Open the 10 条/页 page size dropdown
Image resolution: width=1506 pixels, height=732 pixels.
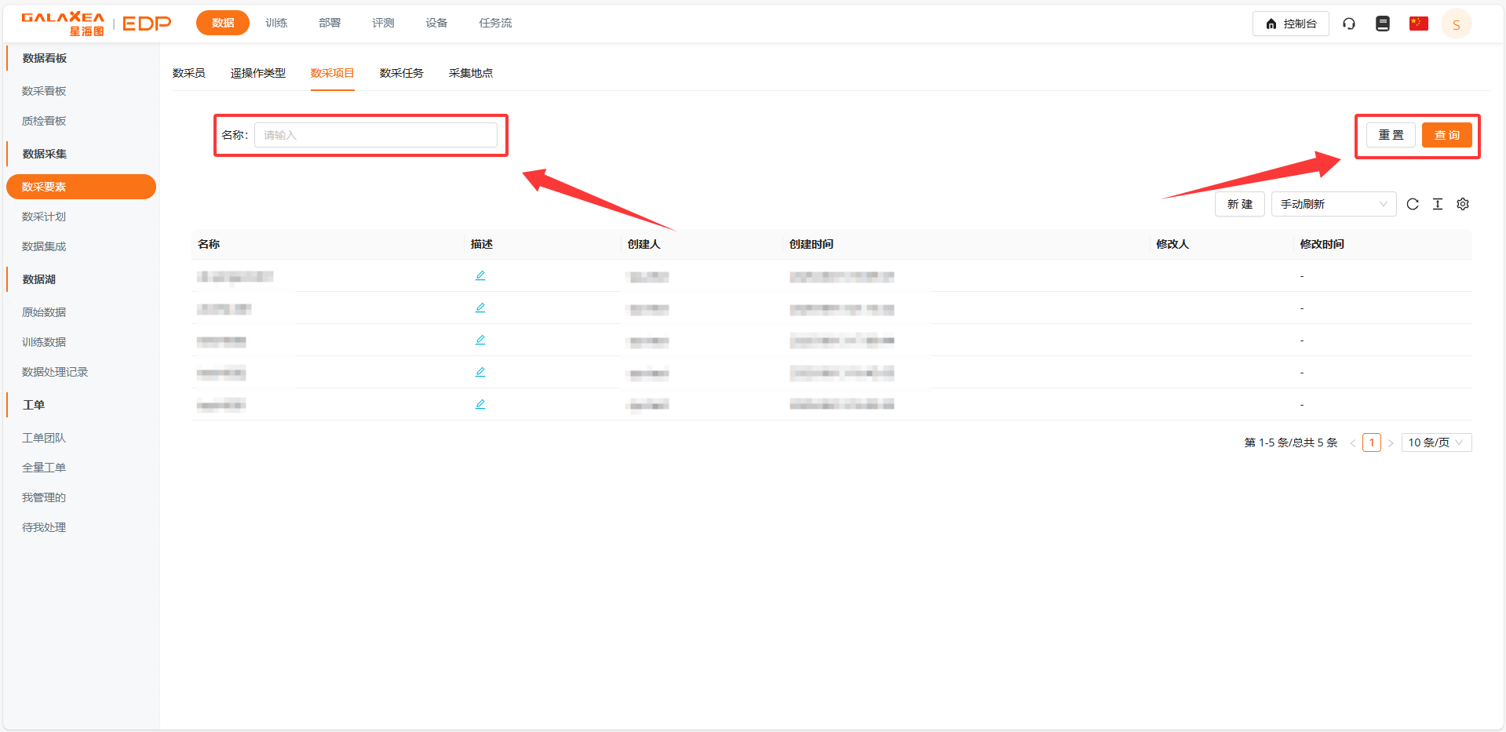[x=1435, y=442]
